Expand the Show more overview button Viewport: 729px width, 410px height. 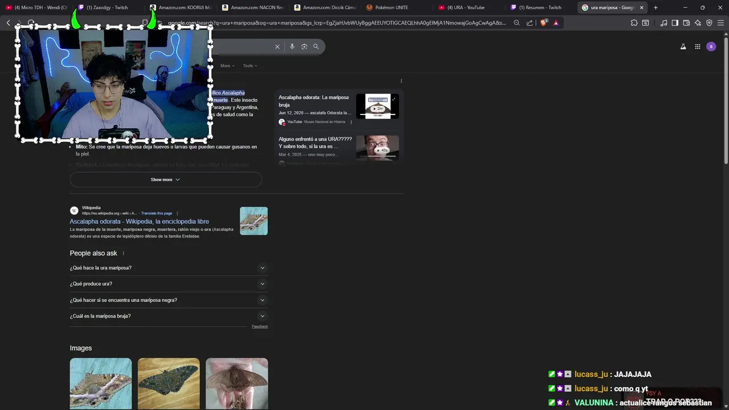(166, 179)
